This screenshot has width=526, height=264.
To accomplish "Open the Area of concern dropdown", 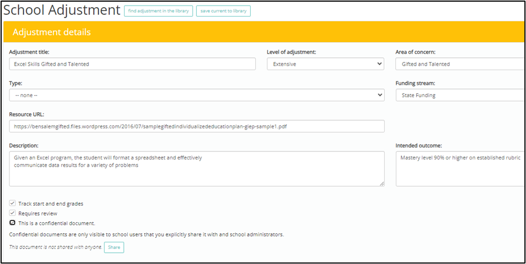I will [x=460, y=64].
